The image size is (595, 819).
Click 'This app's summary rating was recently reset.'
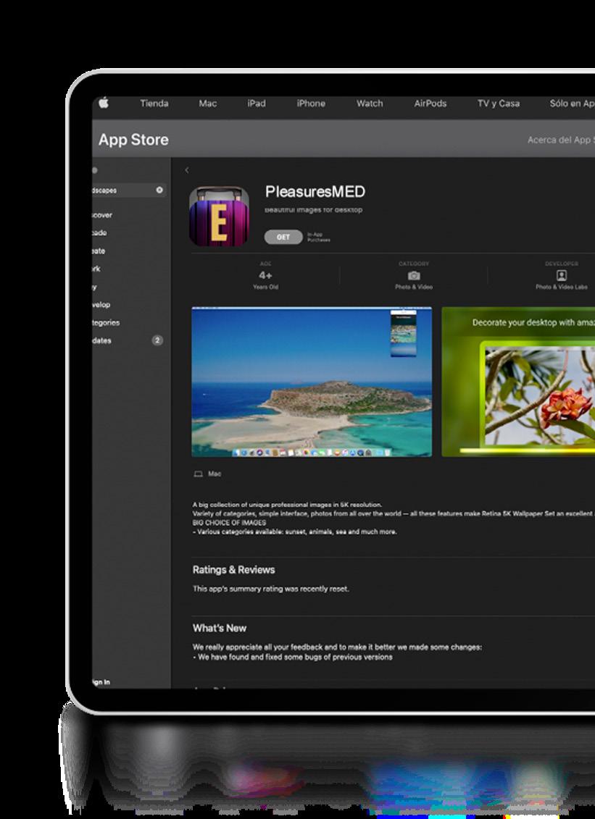click(271, 589)
